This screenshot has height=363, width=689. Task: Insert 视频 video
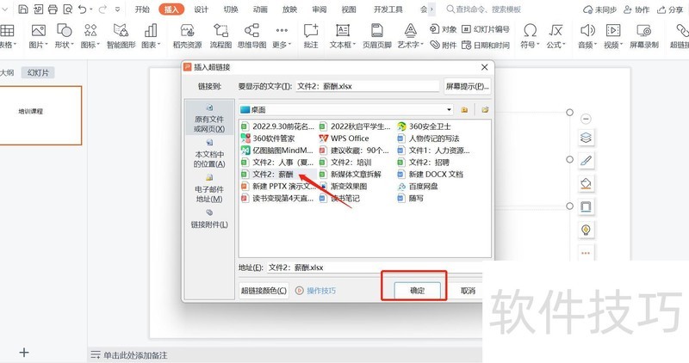pos(613,36)
